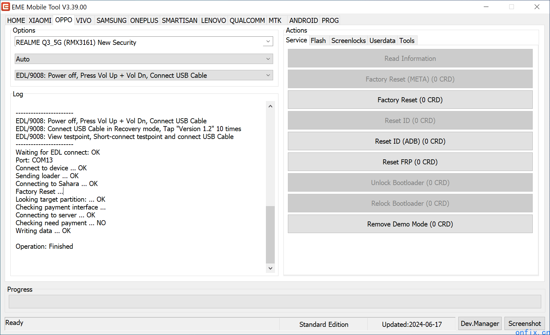Click 'Connecting to server ... OK' line
The width and height of the screenshot is (550, 335).
pos(55,215)
